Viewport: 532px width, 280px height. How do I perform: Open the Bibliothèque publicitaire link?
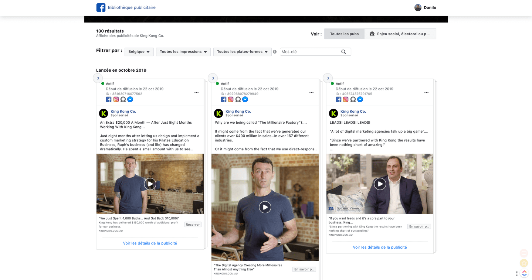tap(132, 7)
